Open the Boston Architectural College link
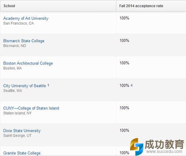This screenshot has width=186, height=156. 28,63
